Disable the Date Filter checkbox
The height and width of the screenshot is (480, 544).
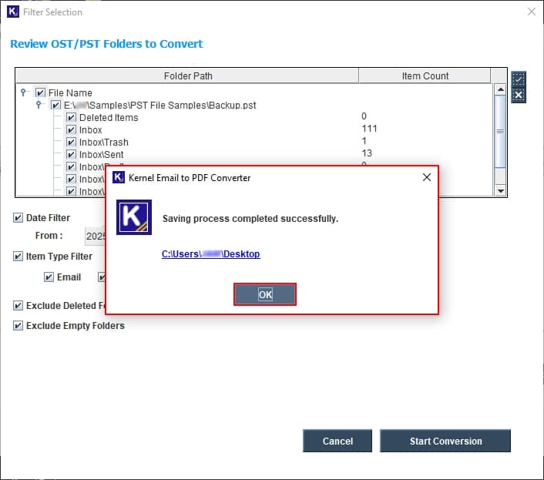click(18, 217)
